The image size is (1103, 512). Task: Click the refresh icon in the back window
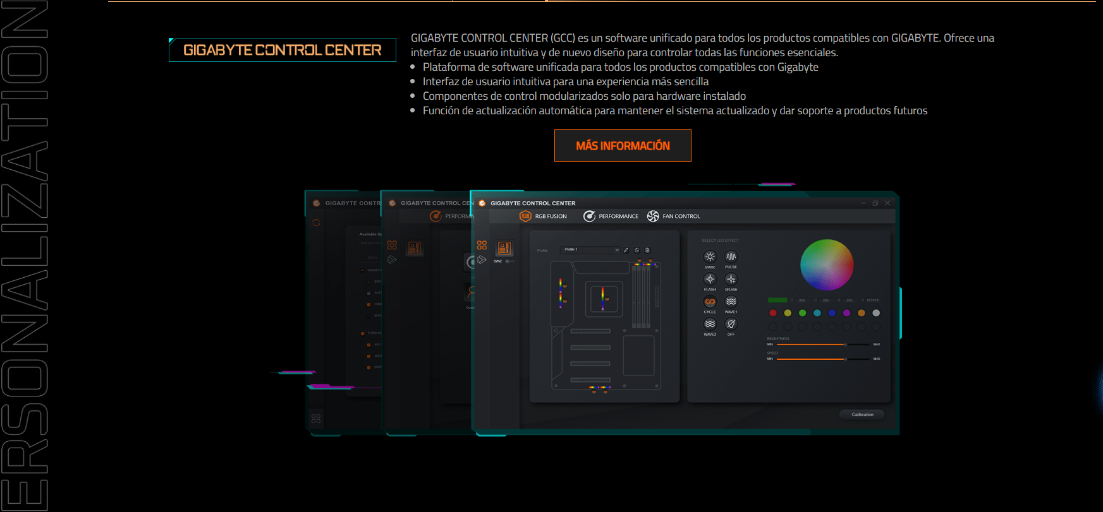coord(316,222)
